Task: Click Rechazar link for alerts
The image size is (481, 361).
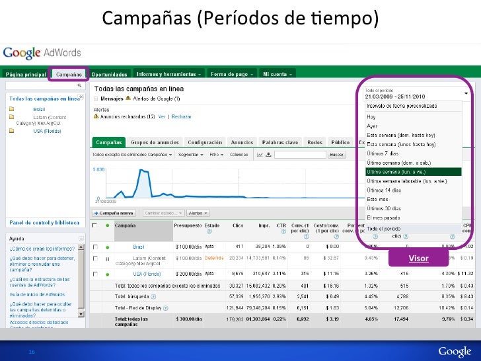Action: click(x=181, y=116)
